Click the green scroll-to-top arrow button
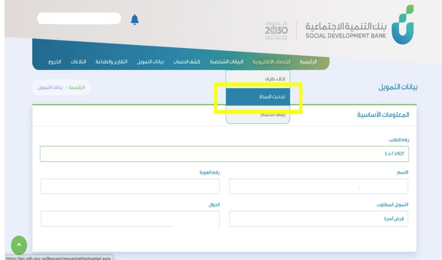442x260 pixels. tap(18, 245)
